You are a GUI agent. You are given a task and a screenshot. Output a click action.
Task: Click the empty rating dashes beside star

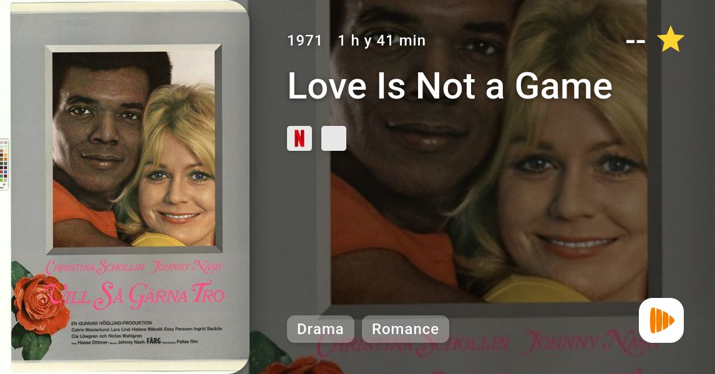[x=636, y=42]
